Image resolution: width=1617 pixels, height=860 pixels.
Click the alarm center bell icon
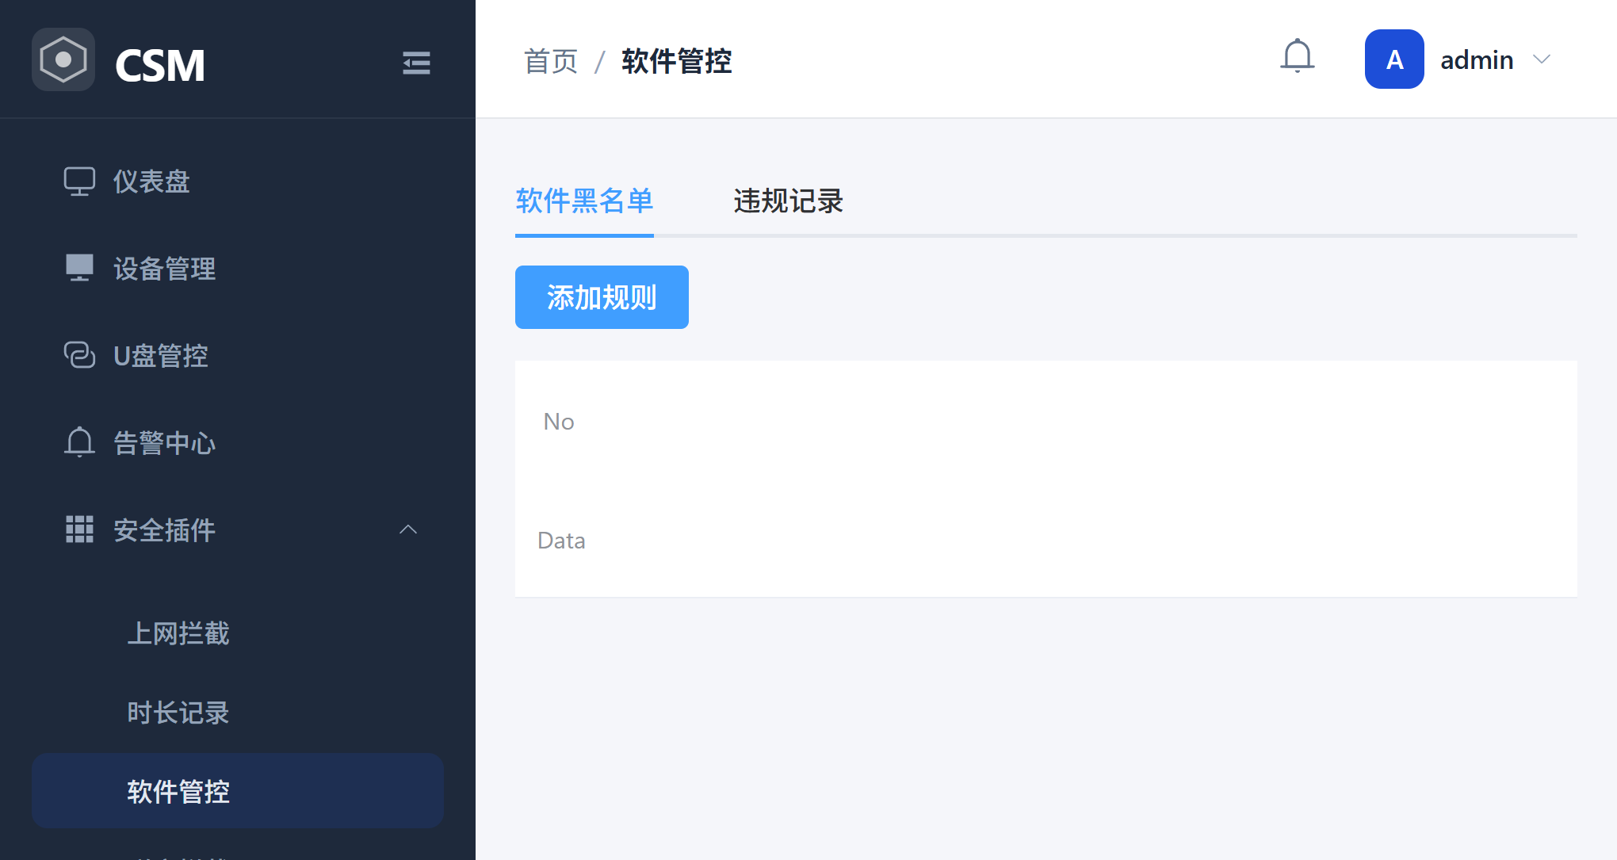click(79, 442)
